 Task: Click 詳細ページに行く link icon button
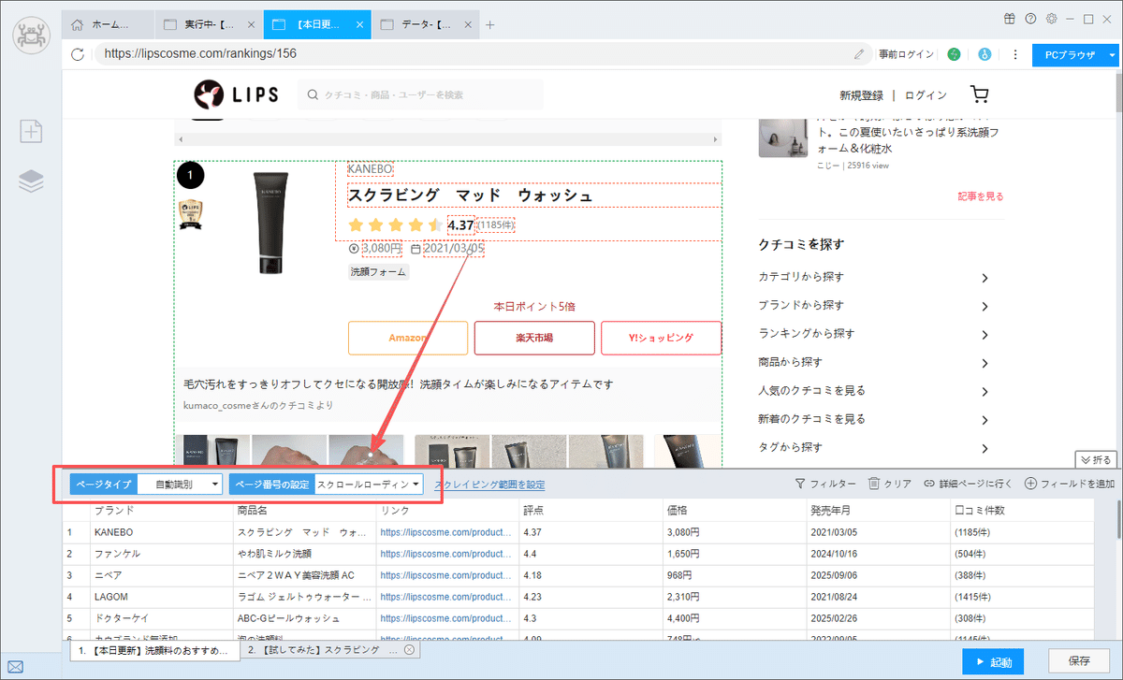pos(968,484)
